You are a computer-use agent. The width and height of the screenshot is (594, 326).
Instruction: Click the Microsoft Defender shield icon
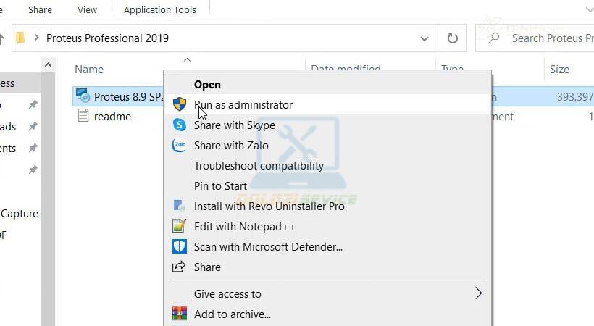point(179,247)
